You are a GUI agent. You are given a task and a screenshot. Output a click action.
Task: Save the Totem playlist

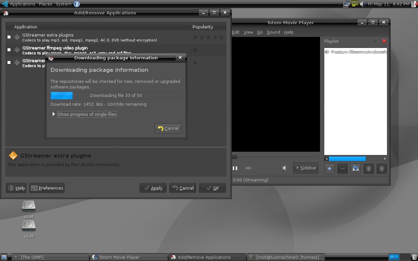click(355, 169)
